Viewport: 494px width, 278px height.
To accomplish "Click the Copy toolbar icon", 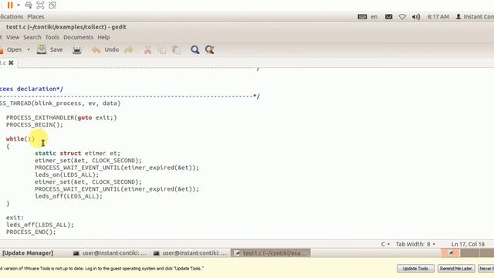I will pos(162,49).
